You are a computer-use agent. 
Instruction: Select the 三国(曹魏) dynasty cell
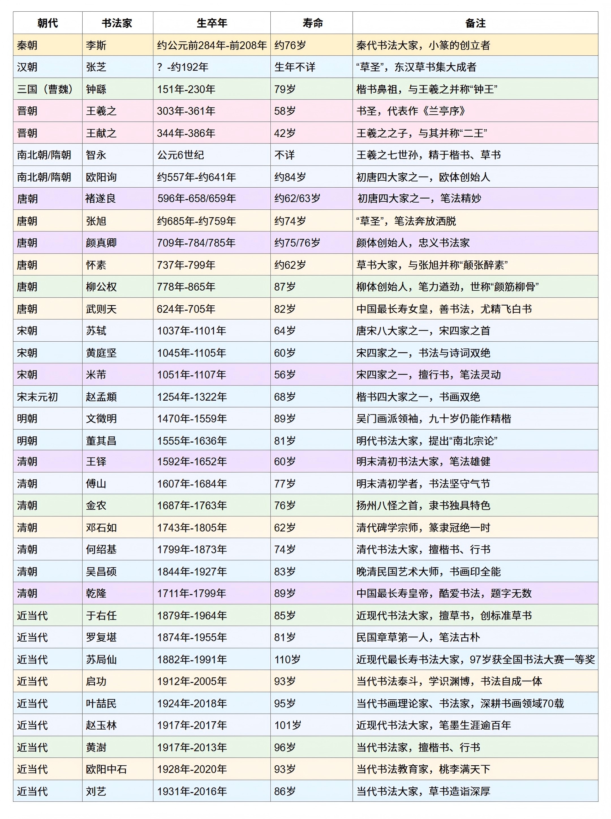click(x=45, y=89)
